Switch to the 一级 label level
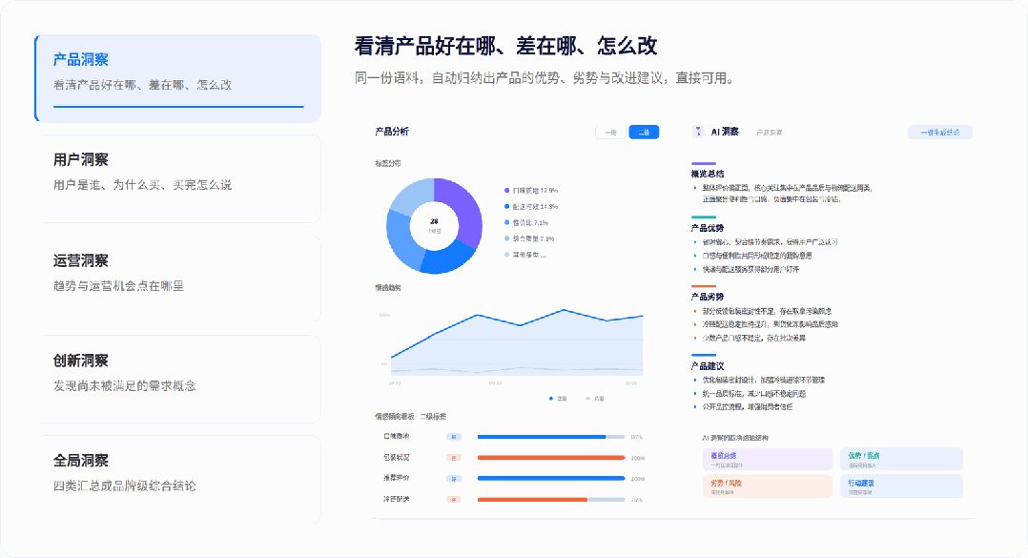This screenshot has height=558, width=1028. 611,132
